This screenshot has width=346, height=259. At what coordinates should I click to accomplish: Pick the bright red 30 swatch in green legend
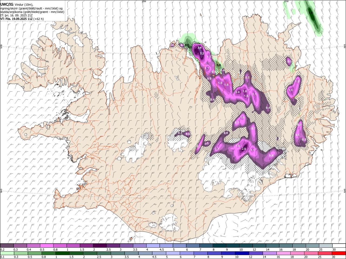[339, 253]
